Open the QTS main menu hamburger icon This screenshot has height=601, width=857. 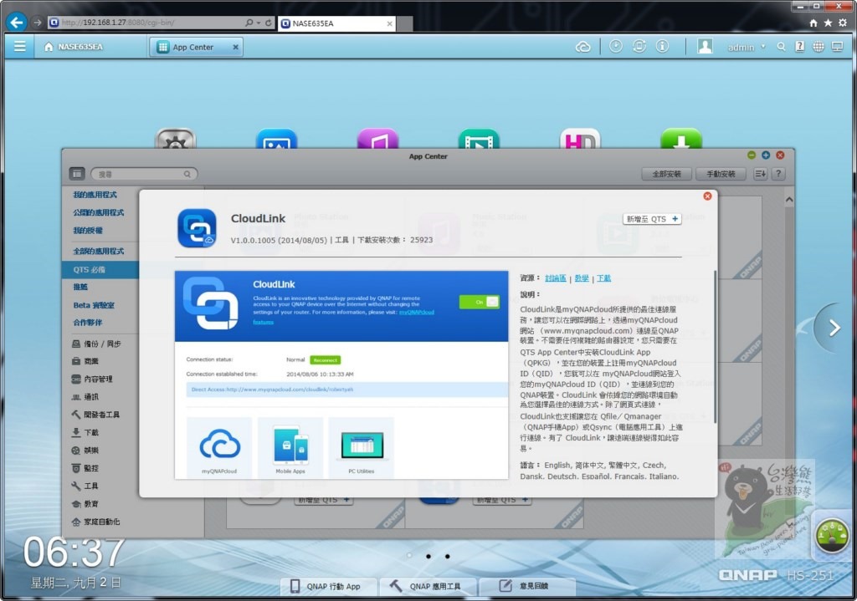[x=20, y=47]
